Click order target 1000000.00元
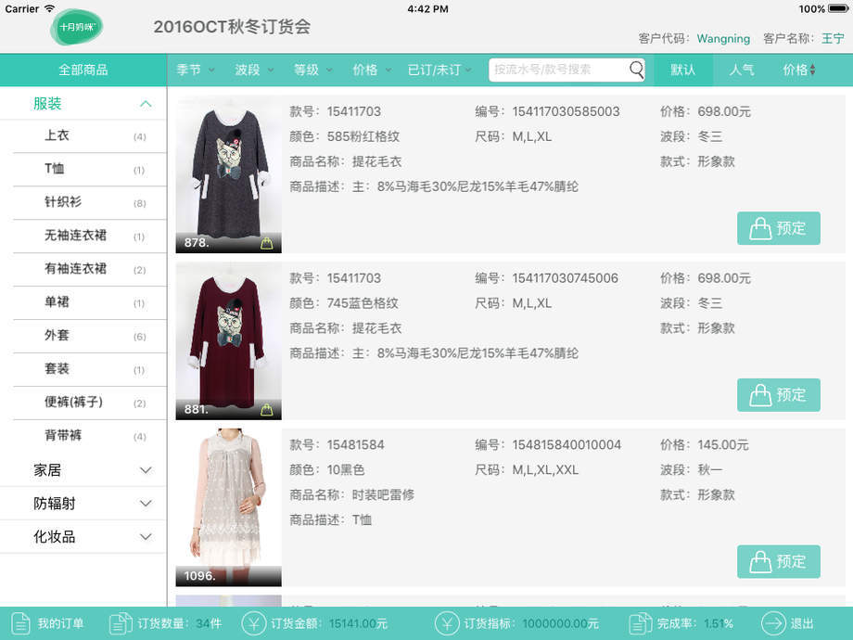This screenshot has height=640, width=853. click(x=560, y=623)
